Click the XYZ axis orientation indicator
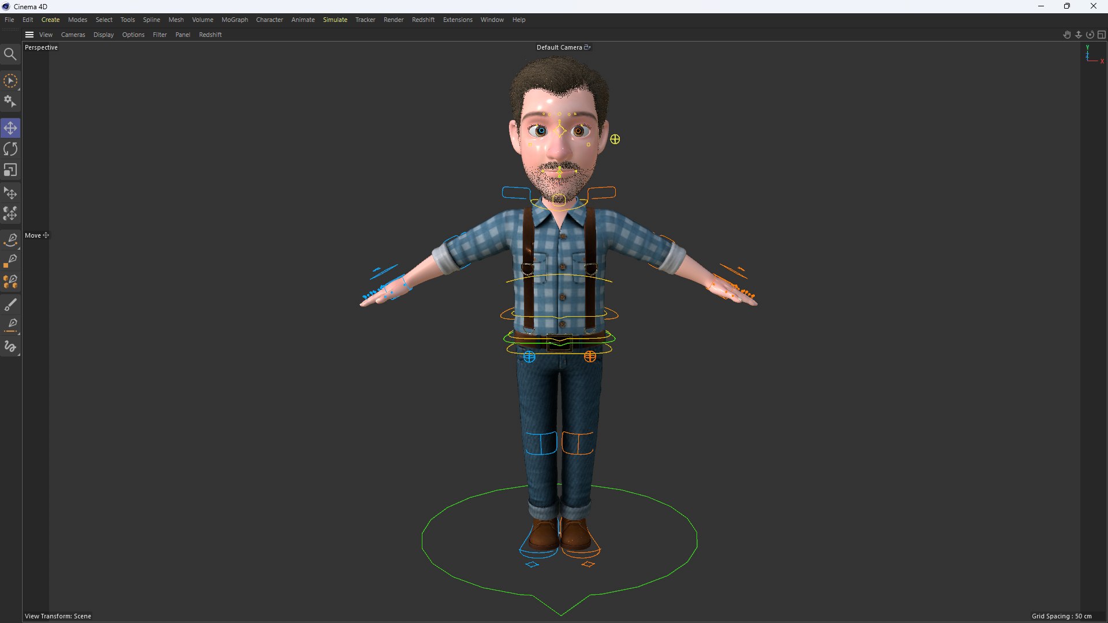Screen dimensions: 1108x623 click(x=1094, y=54)
